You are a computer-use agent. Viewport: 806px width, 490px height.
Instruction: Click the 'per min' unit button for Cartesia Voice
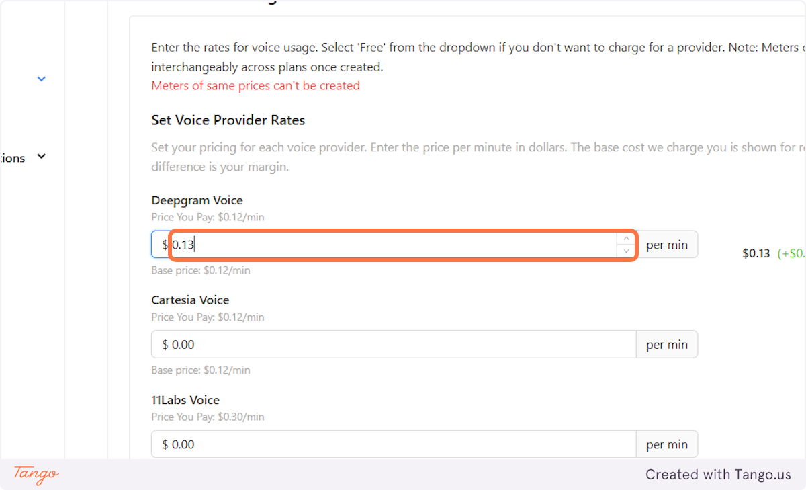click(x=667, y=343)
